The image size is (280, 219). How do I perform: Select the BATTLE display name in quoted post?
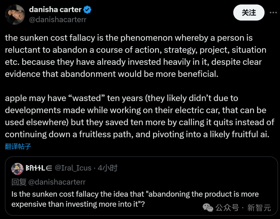point(39,168)
